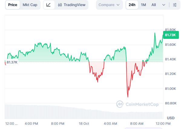Open the Compare dropdown

tap(109, 5)
